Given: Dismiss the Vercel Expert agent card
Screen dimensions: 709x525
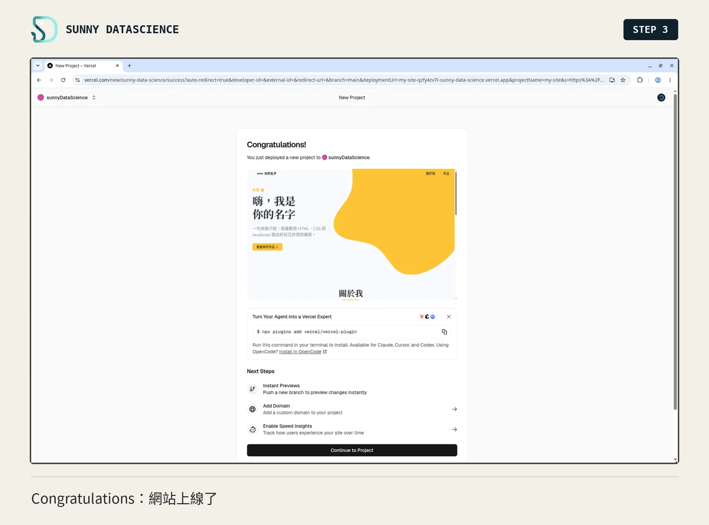Looking at the screenshot, I should tap(449, 317).
